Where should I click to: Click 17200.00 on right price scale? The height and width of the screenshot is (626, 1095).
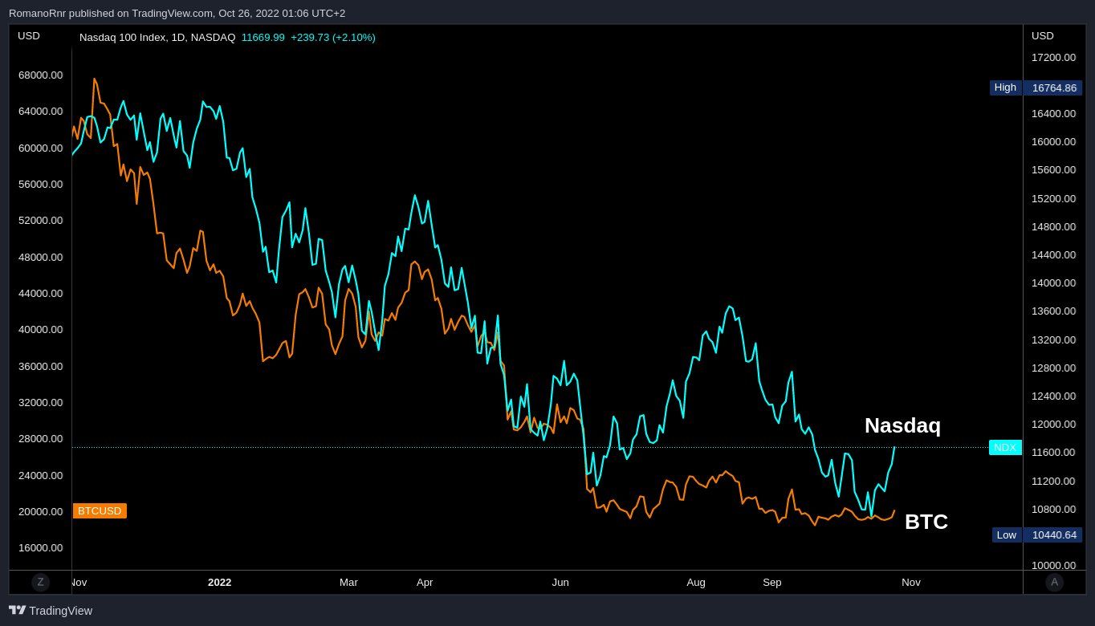coord(1053,58)
